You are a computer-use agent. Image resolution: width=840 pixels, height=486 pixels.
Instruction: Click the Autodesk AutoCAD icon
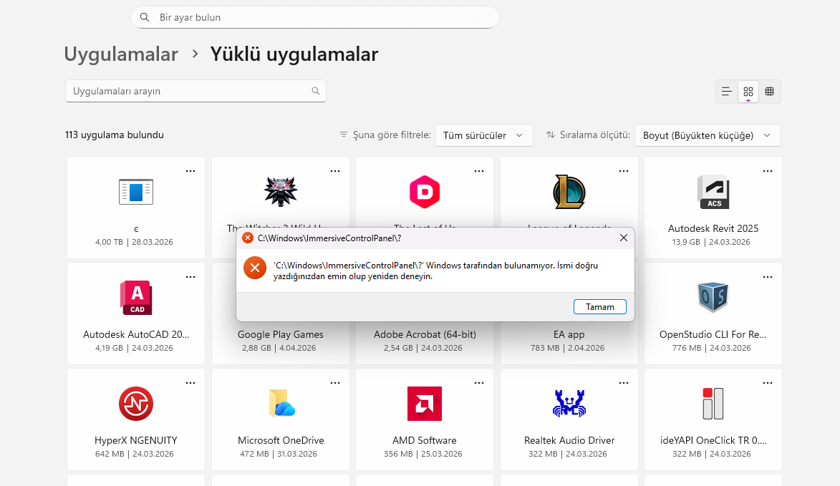(x=136, y=298)
